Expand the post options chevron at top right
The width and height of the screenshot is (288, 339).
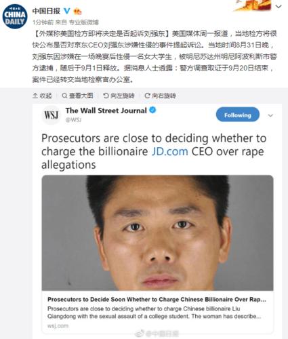(279, 7)
